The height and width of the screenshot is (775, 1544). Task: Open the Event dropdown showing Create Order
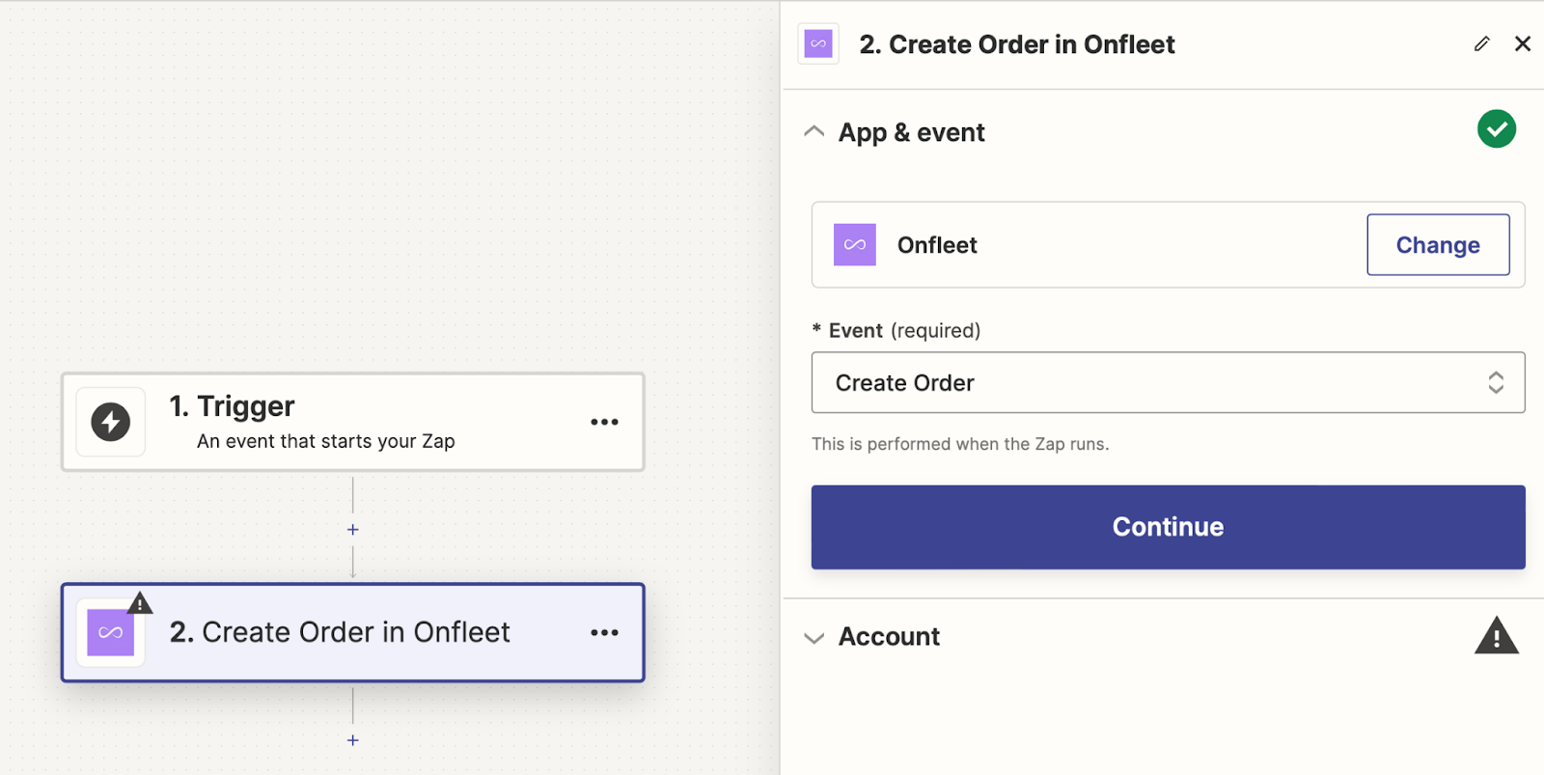tap(1168, 382)
